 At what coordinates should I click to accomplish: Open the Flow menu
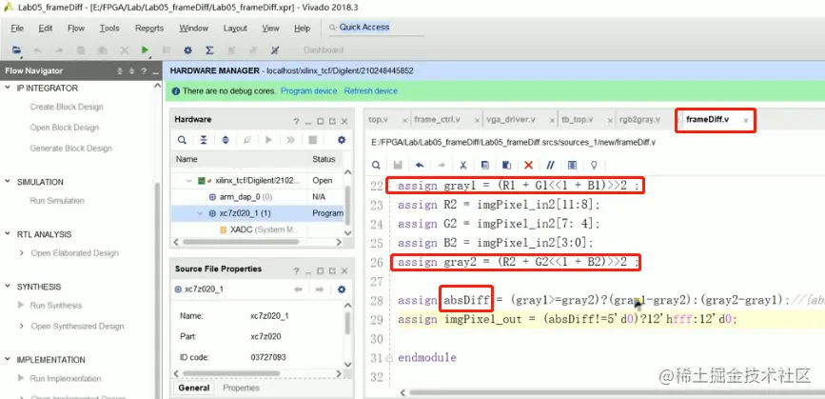click(x=76, y=29)
